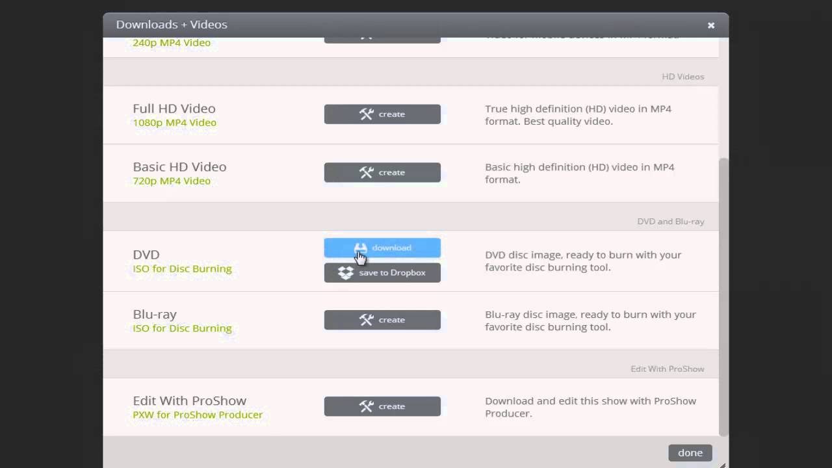Click the tools icon on Basic HD create
The height and width of the screenshot is (468, 832).
pos(367,172)
